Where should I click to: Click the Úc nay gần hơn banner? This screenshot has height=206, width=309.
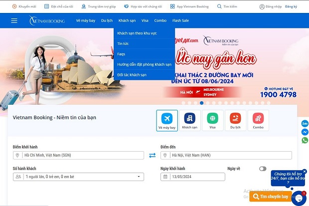click(x=216, y=58)
